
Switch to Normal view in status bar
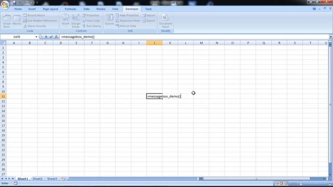[x=277, y=183]
